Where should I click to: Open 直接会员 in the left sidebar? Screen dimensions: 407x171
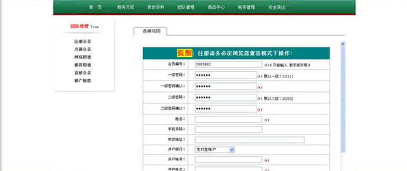[x=82, y=73]
